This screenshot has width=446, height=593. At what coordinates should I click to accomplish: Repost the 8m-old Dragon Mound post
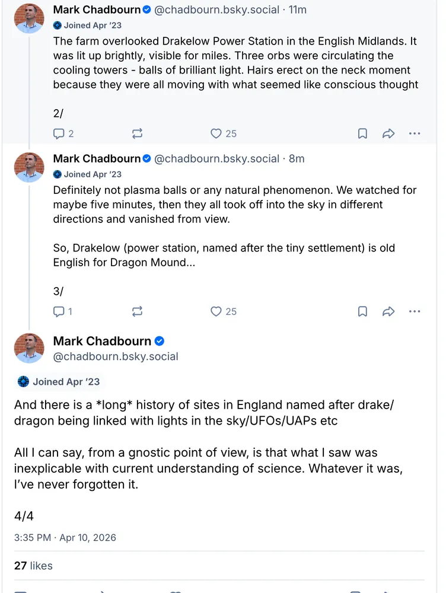coord(137,311)
